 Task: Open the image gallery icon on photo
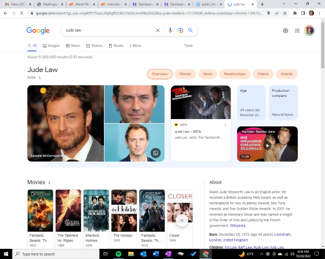pos(156,153)
